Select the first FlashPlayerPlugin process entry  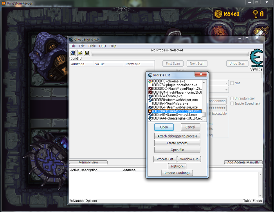[175, 89]
